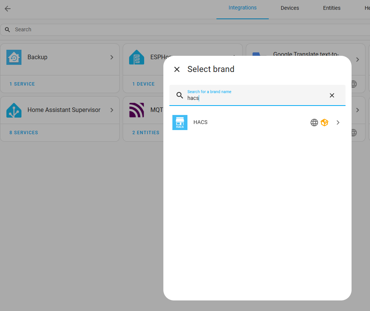Expand HACS with its chevron arrow

click(x=338, y=123)
